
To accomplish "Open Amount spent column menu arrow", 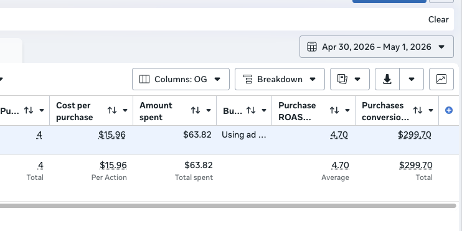I will click(209, 110).
